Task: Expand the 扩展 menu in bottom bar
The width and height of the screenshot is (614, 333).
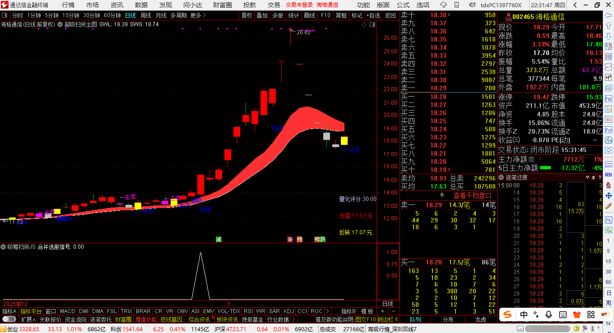Action: (x=28, y=319)
